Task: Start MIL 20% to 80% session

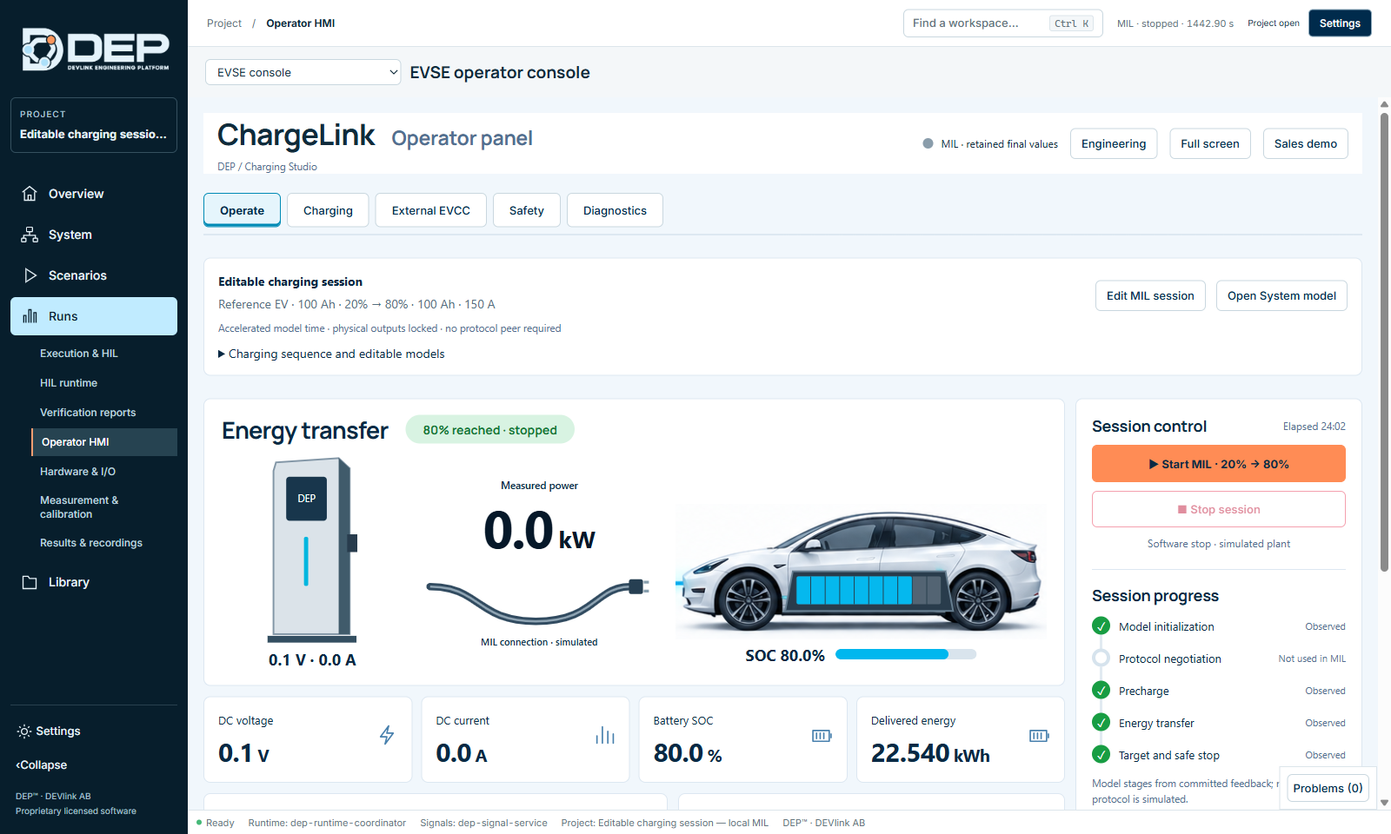Action: 1219,464
